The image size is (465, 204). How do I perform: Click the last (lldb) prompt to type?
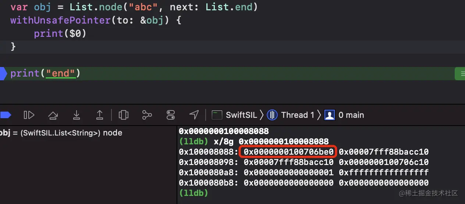(x=194, y=193)
